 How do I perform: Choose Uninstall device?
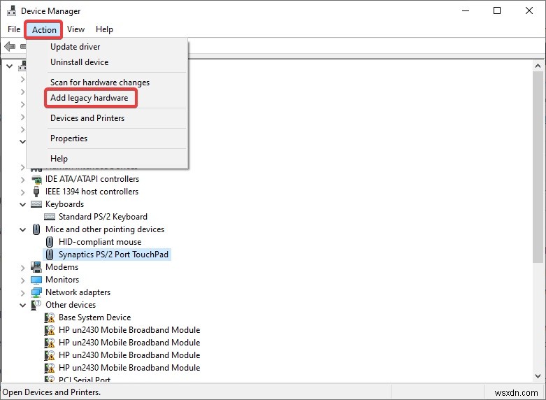pyautogui.click(x=107, y=62)
